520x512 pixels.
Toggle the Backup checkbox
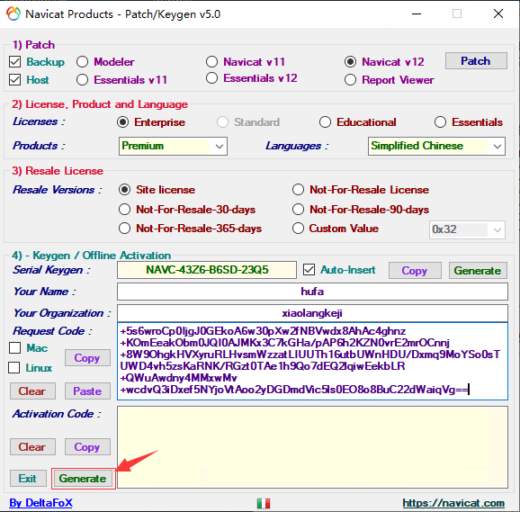point(15,62)
